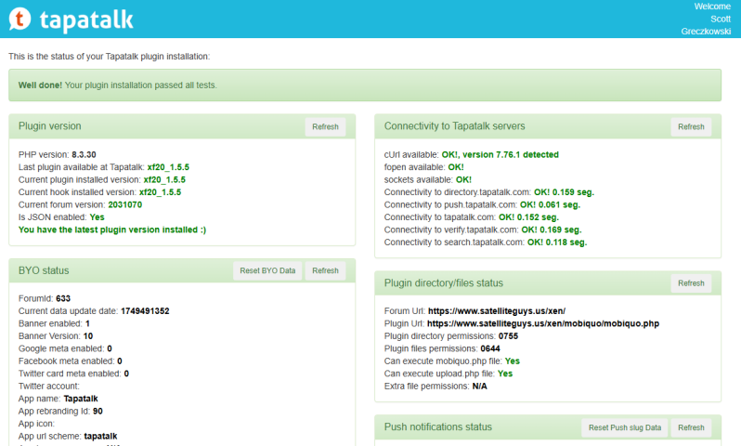
Task: Click the tapatalk wordmark in the header
Action: tap(86, 20)
